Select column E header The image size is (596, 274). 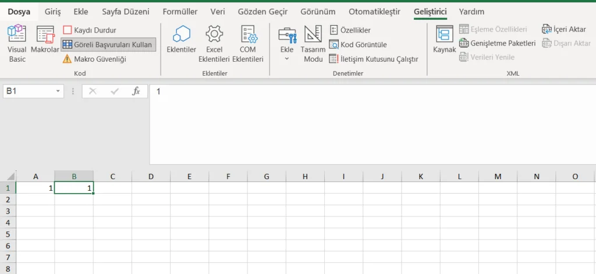[189, 176]
